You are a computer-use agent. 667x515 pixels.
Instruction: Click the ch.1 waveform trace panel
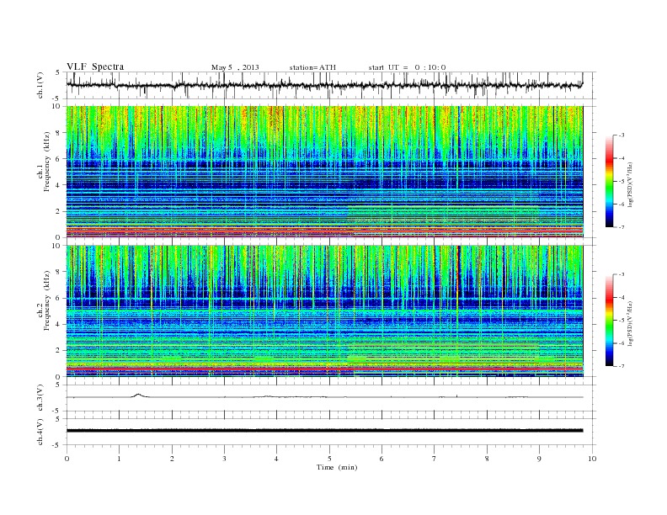pos(330,85)
